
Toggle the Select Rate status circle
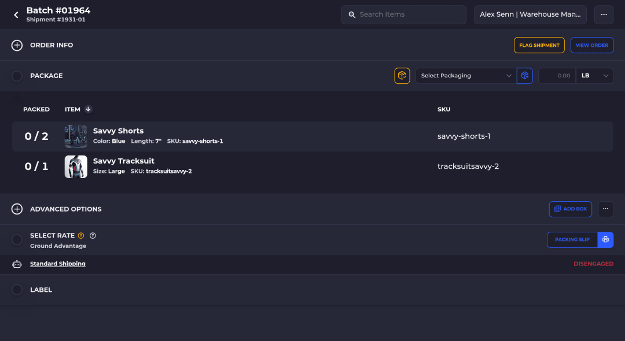17,239
